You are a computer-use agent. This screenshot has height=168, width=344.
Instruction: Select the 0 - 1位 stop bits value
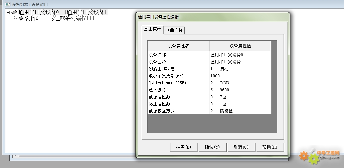click(240, 104)
